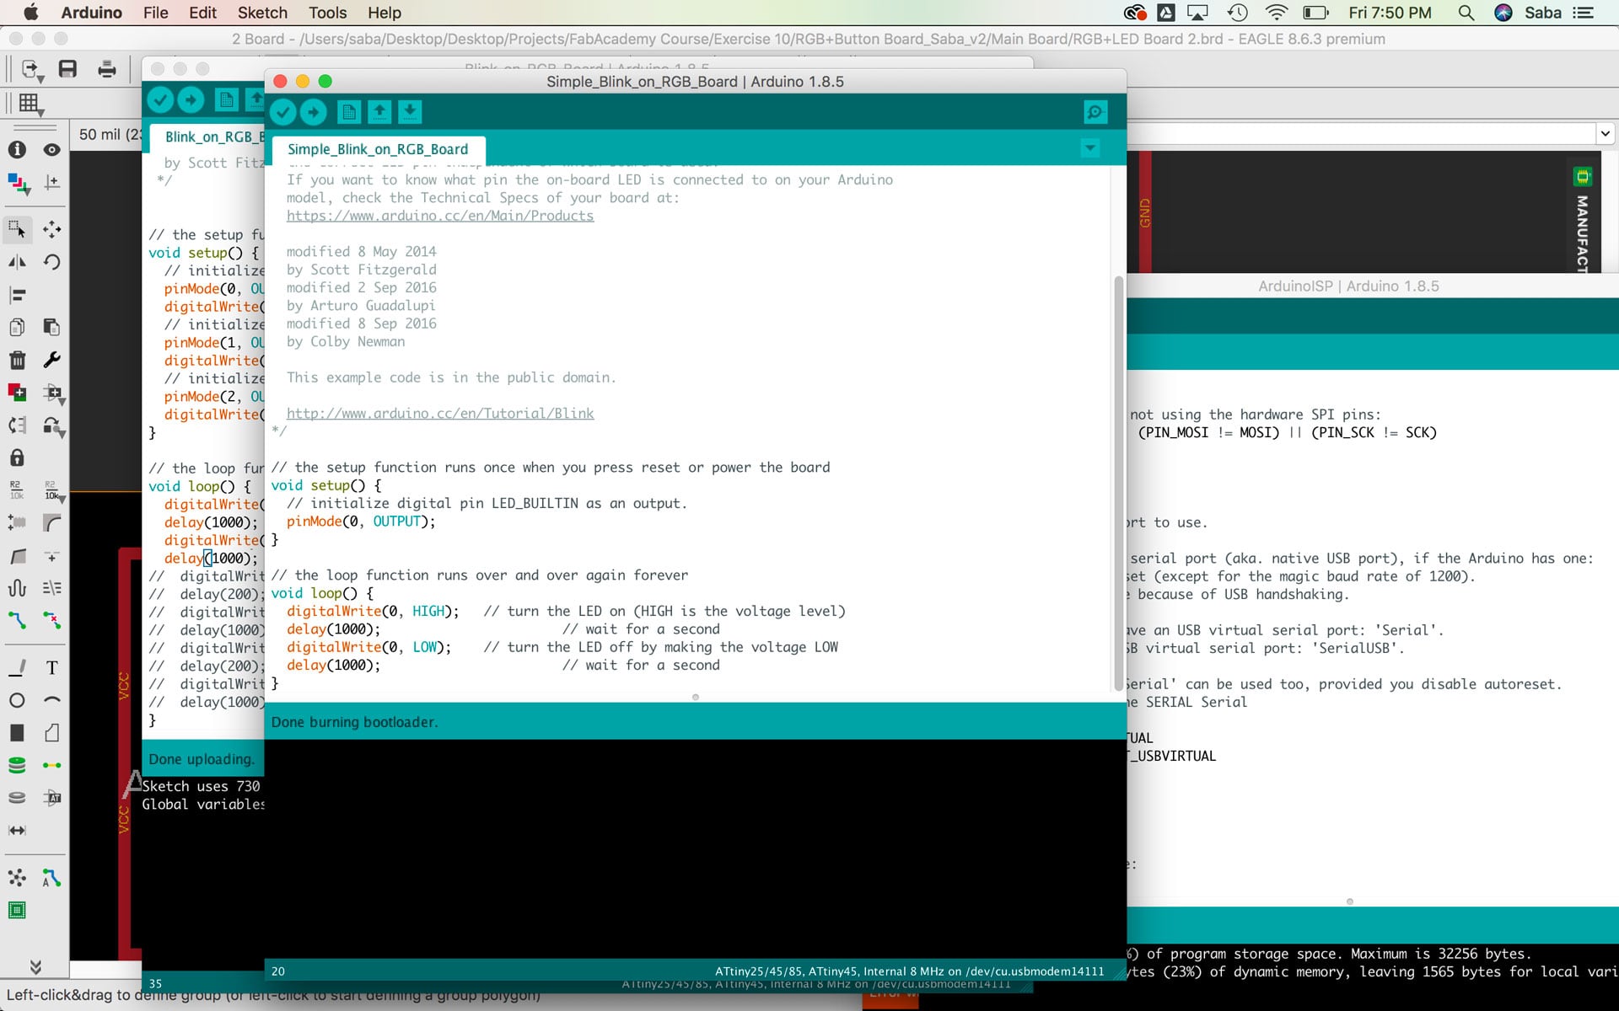Click the Save sketch down-arrow button
This screenshot has height=1011, width=1619.
[x=410, y=112]
